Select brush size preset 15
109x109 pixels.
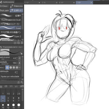click(14, 106)
